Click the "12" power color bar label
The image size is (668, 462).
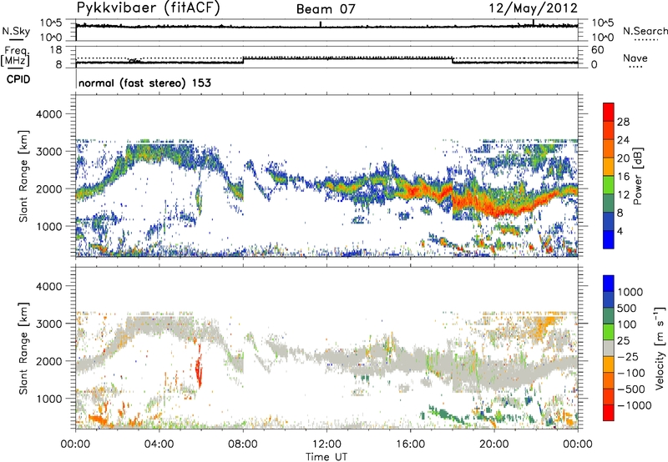point(623,195)
